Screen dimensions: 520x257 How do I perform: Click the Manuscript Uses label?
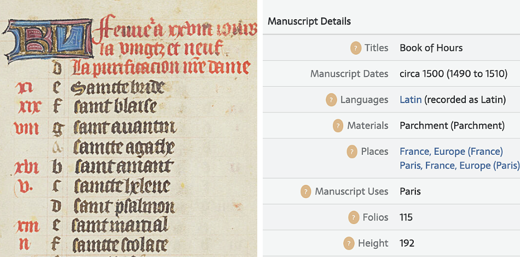tap(351, 191)
